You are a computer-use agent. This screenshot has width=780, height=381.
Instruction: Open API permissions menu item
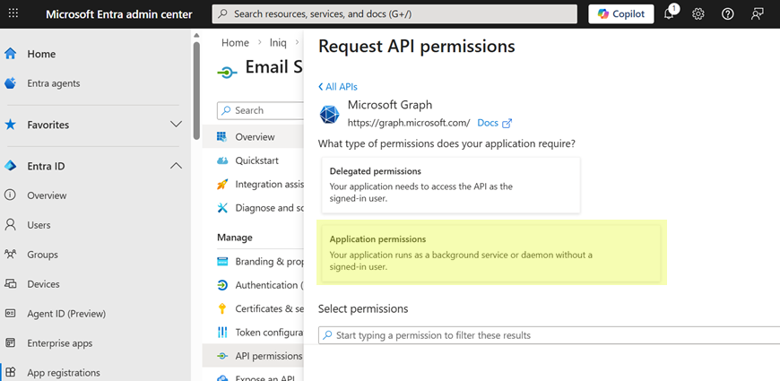click(253, 356)
